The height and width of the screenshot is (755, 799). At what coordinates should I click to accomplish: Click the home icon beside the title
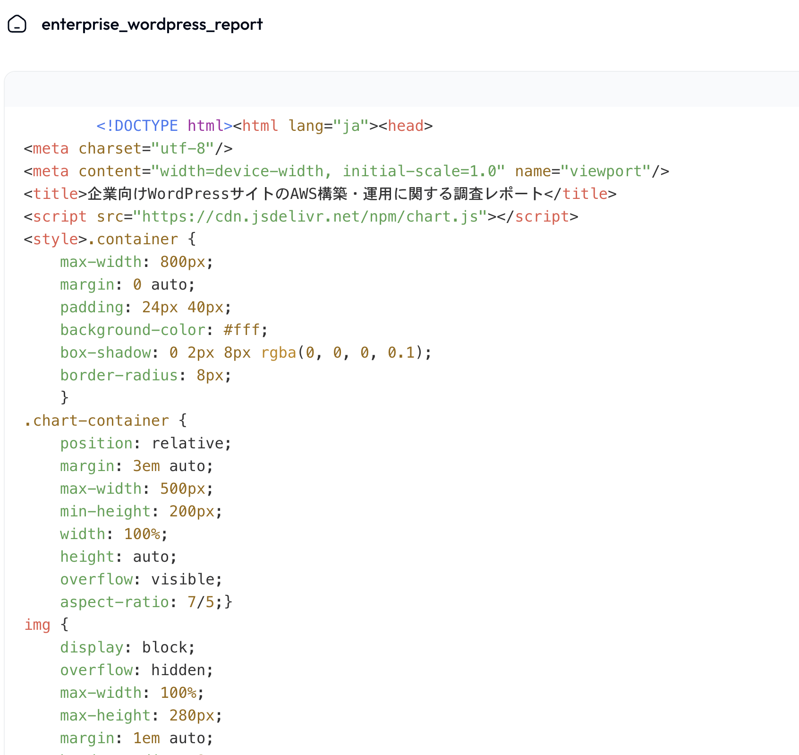[17, 24]
